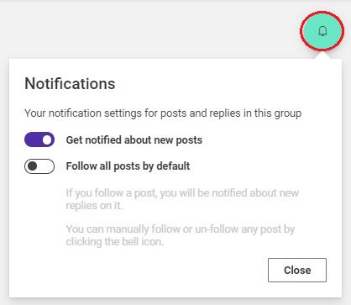Click the notification settings description line
Viewport: 351px width, 305px height.
click(163, 113)
